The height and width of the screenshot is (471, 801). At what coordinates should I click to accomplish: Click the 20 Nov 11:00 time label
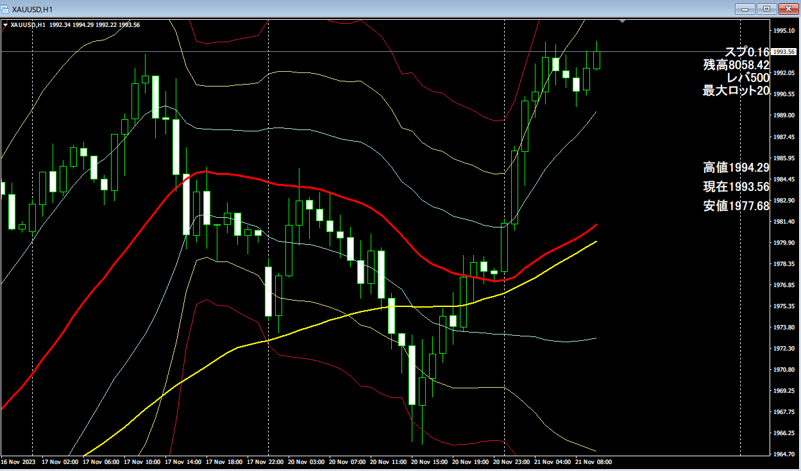click(388, 461)
